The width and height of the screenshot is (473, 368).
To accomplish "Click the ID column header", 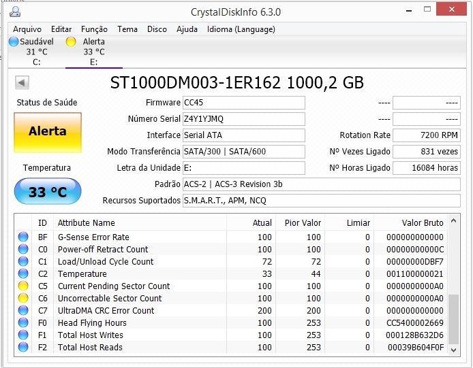I will 42,223.
